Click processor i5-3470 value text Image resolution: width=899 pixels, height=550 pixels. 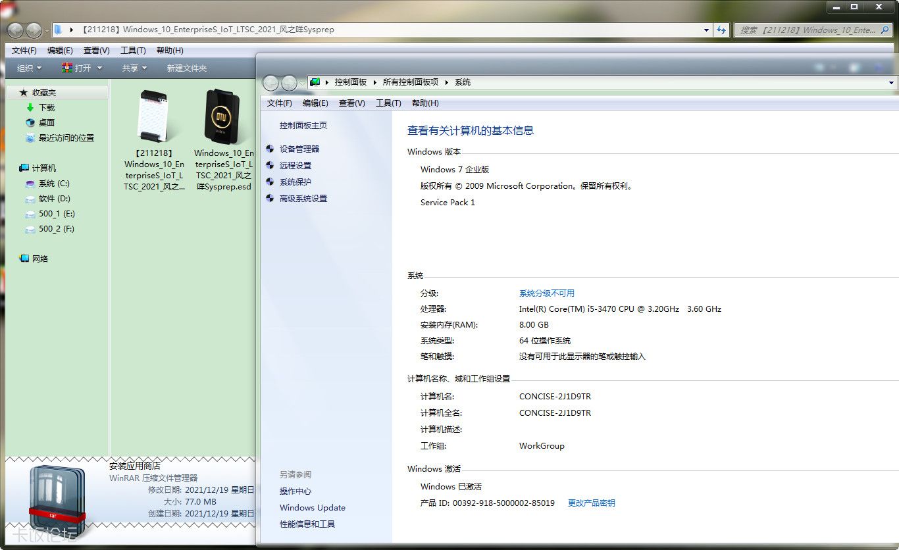620,309
